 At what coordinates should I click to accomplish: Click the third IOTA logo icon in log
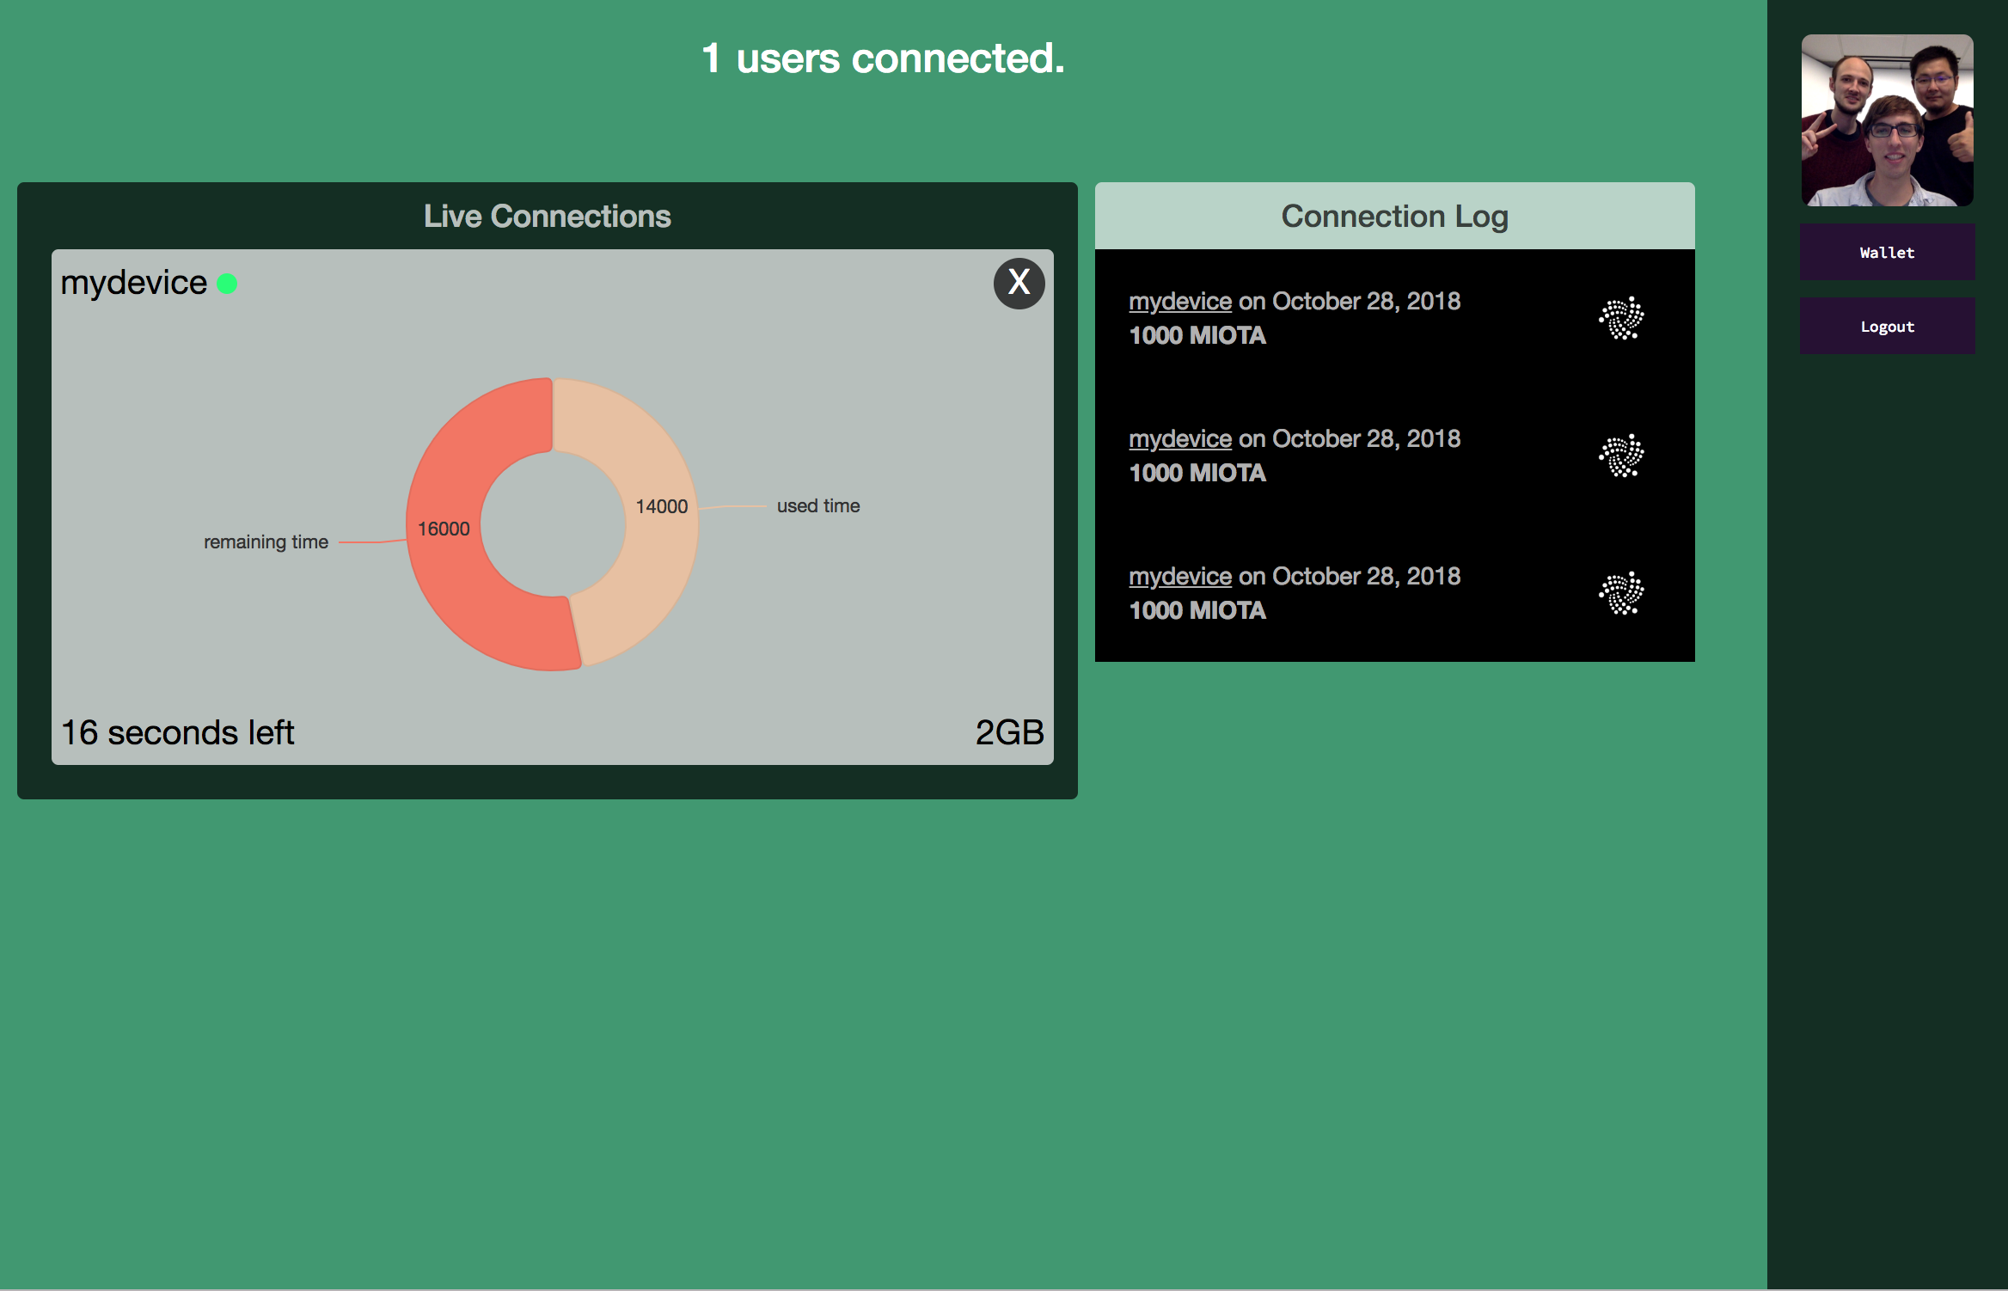tap(1621, 594)
